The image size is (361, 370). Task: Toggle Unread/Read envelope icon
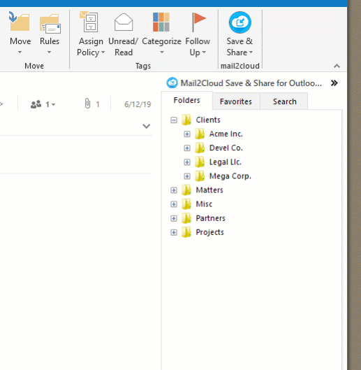[x=124, y=22]
